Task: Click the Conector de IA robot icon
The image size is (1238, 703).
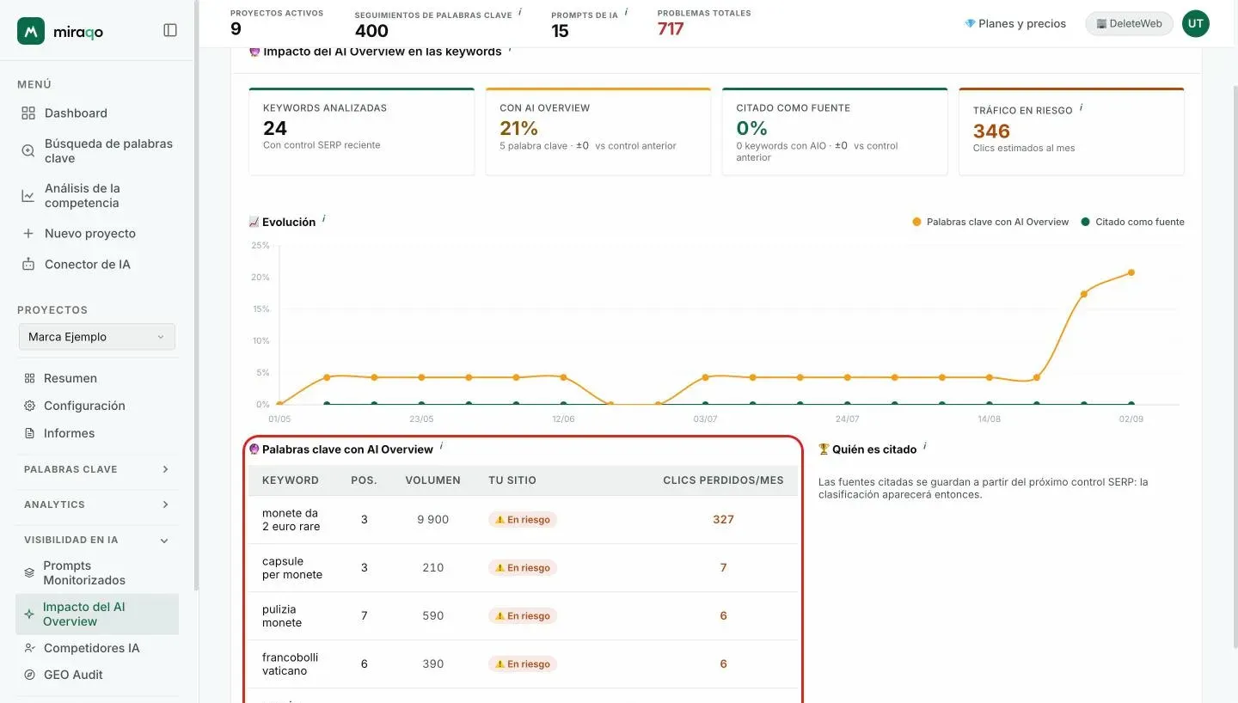Action: pos(28,265)
